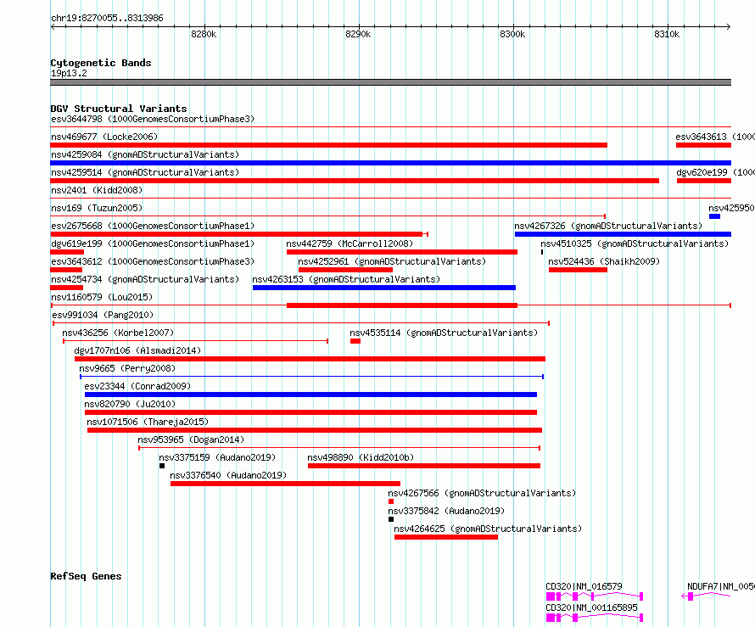Click the 8300k ruler label
Image resolution: width=755 pixels, height=627 pixels.
512,34
